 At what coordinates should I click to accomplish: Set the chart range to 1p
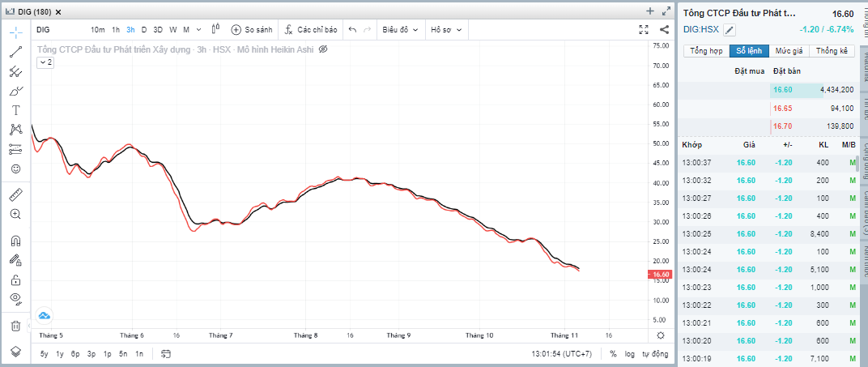(108, 354)
